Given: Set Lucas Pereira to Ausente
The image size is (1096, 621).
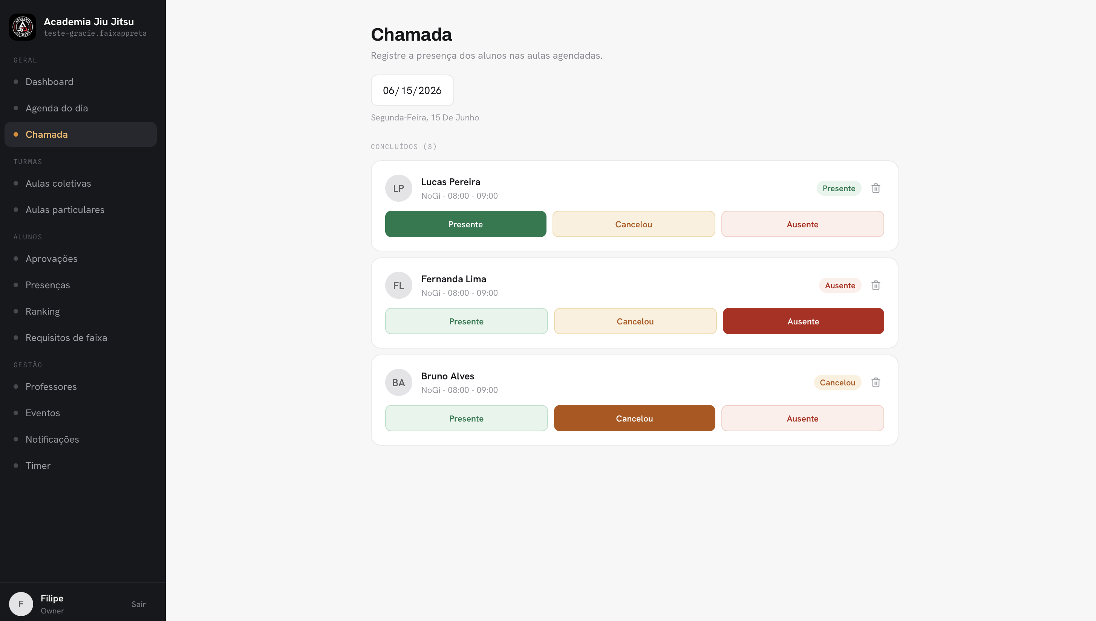Looking at the screenshot, I should [802, 224].
